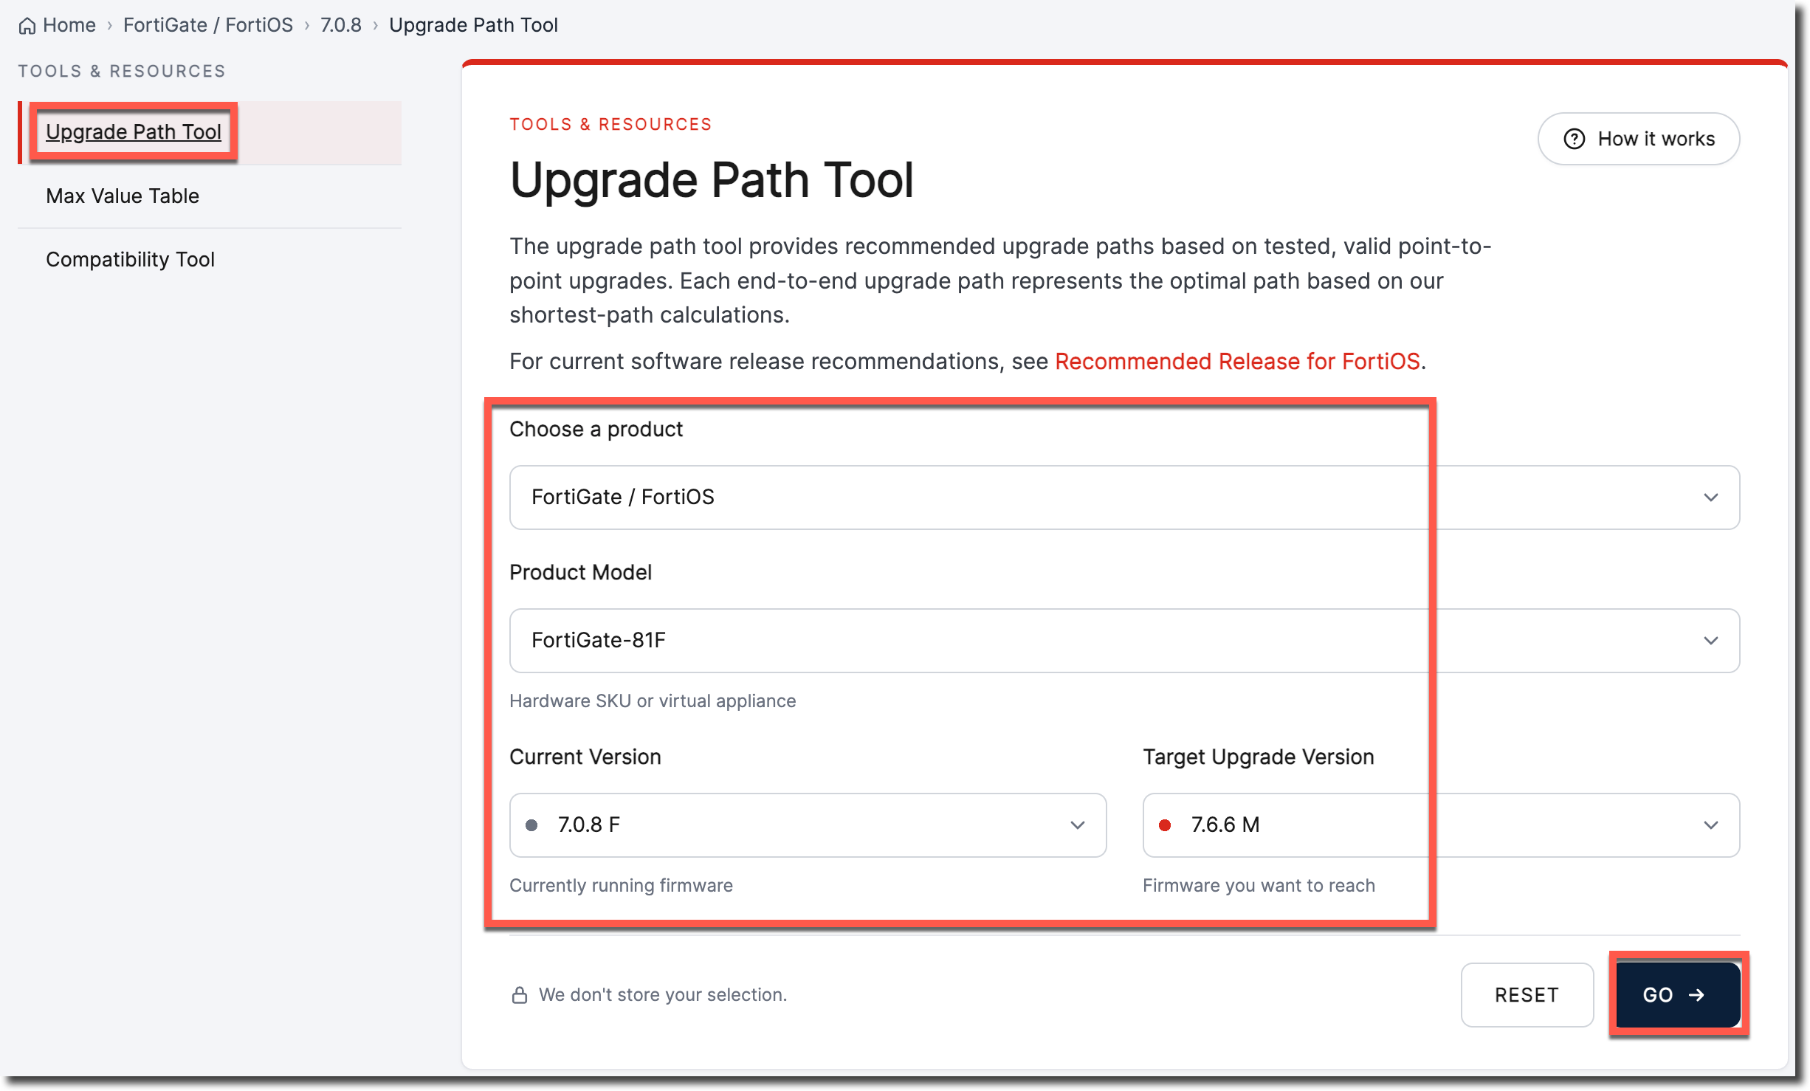The image size is (1810, 1091).
Task: Click the question mark help icon
Action: pos(1574,139)
